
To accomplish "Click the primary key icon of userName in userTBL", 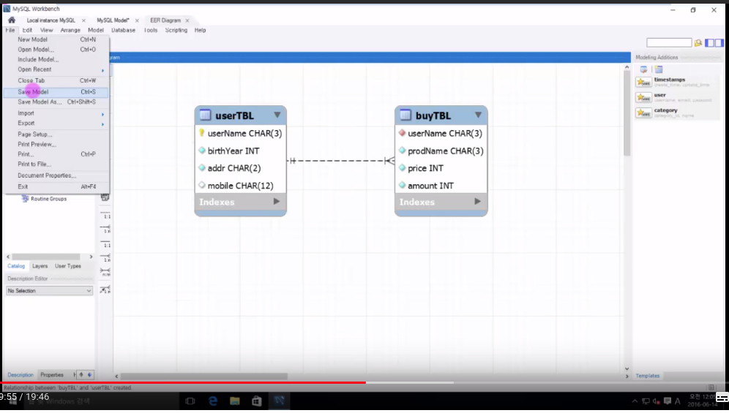I will [x=202, y=133].
